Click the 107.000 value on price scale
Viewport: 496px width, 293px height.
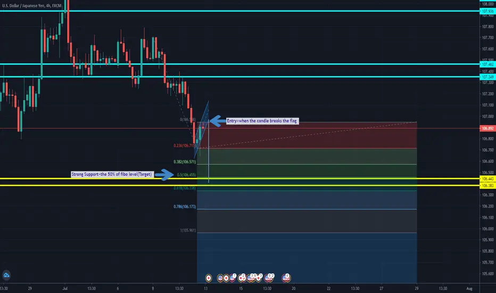click(487, 117)
